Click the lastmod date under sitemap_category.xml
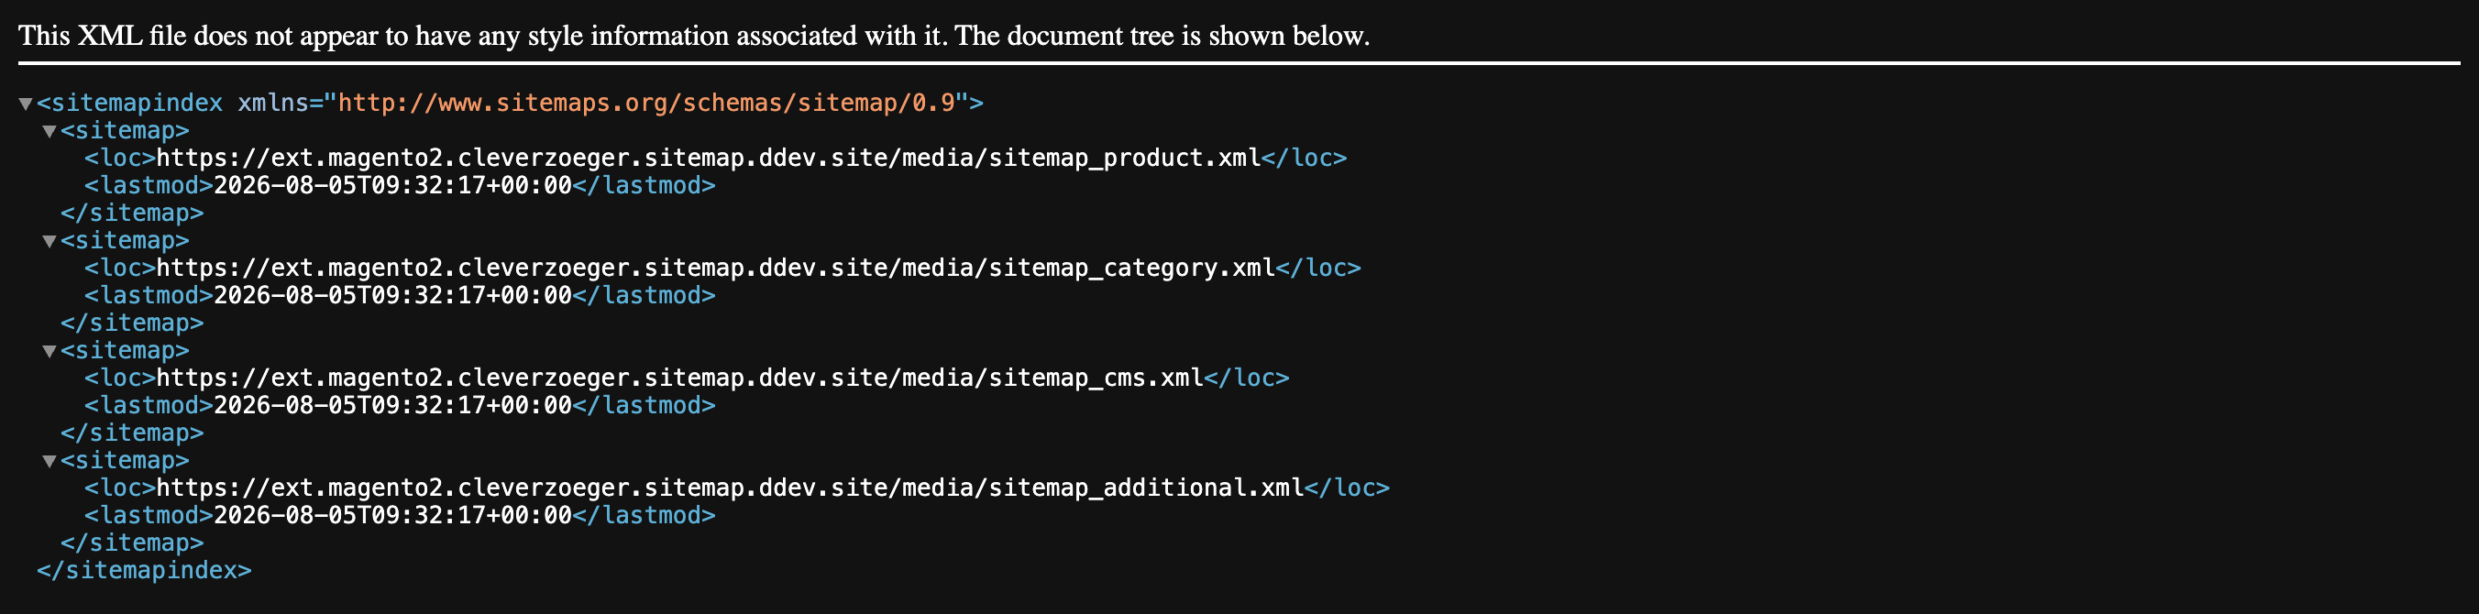 pos(392,295)
